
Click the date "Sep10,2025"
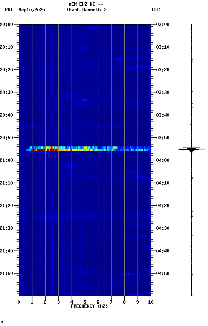click(32, 10)
